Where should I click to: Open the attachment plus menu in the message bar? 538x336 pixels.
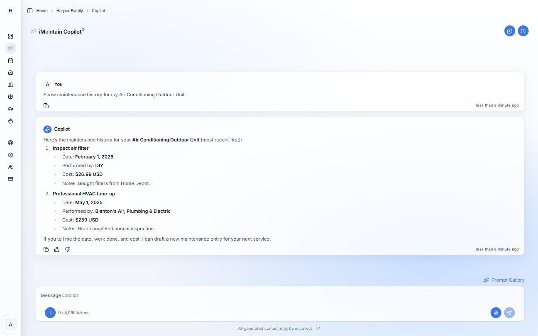50,313
